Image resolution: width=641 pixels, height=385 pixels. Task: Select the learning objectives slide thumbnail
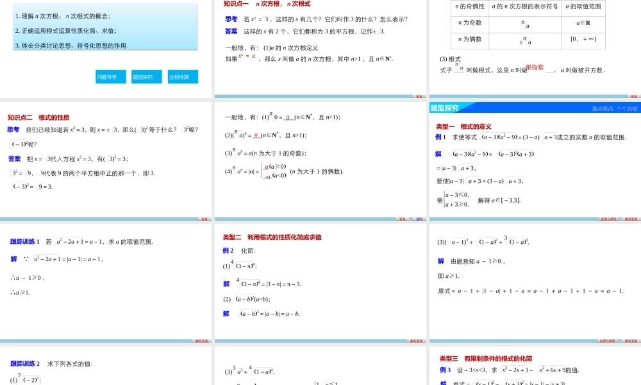106,48
